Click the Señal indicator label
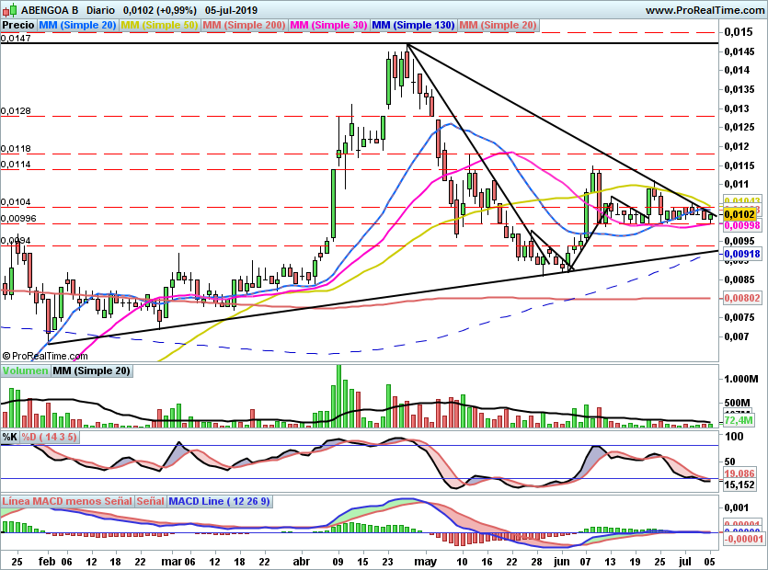This screenshot has height=570, width=768. (150, 501)
